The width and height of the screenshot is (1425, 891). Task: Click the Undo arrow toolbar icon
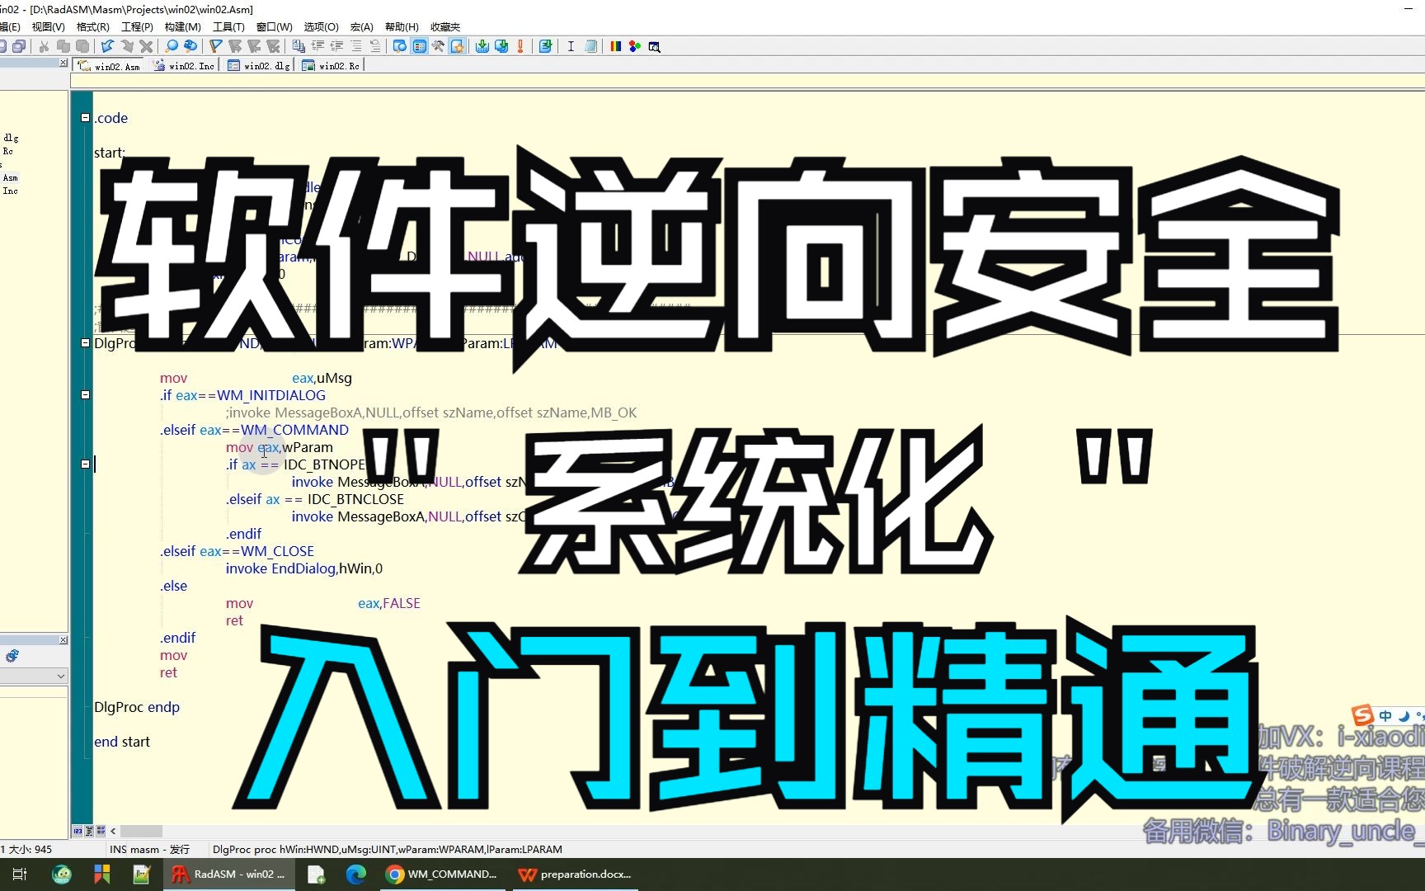[107, 46]
